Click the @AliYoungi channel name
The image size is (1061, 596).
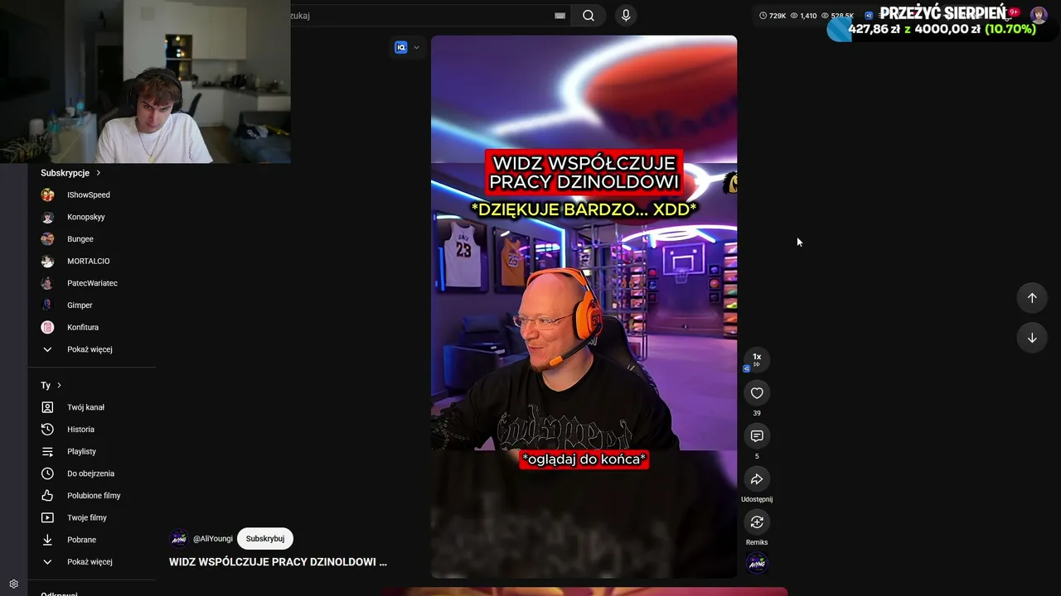tap(213, 539)
